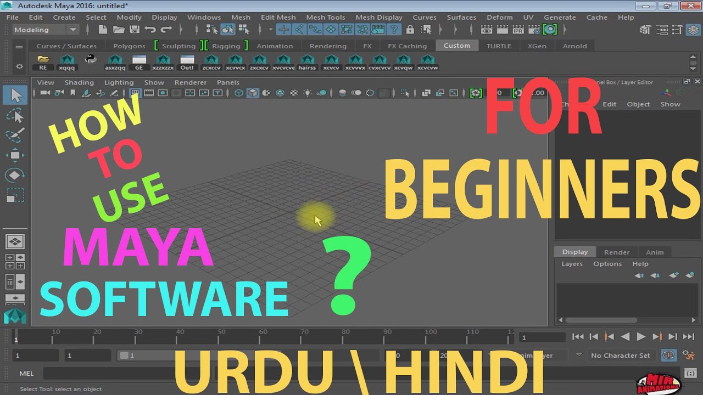Click the single perspective view layout icon
Screen dimensions: 703x395
tap(15, 241)
